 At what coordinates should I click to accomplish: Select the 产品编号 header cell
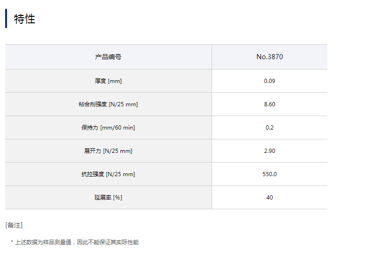point(108,57)
